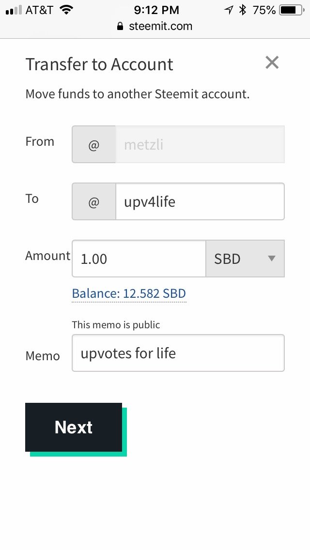Open the SBD currency dropdown
This screenshot has width=310, height=550.
click(x=245, y=259)
